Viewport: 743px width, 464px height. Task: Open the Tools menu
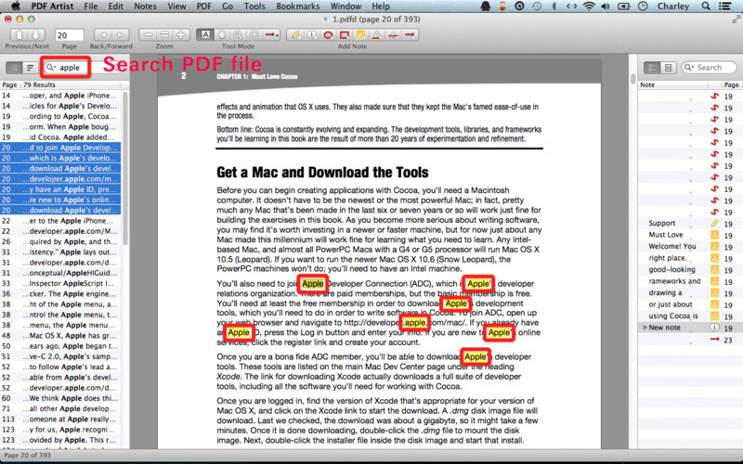(254, 6)
